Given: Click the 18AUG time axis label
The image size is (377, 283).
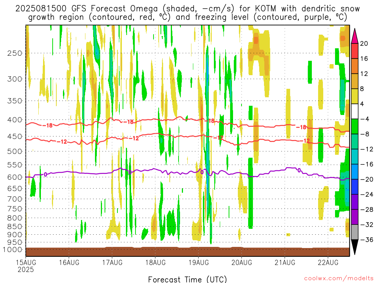Looking at the screenshot, I should pyautogui.click(x=155, y=262).
